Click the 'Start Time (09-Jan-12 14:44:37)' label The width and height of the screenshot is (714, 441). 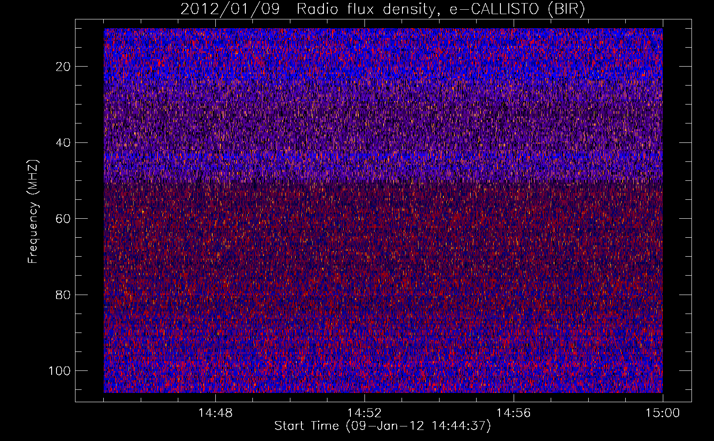(382, 426)
